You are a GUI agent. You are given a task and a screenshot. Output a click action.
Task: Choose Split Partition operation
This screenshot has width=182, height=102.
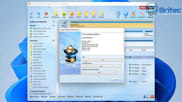pos(37,54)
